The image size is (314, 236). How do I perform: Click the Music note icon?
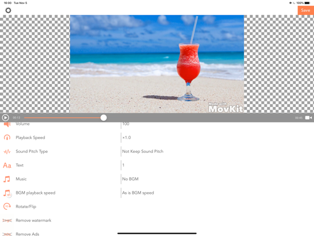[7, 179]
